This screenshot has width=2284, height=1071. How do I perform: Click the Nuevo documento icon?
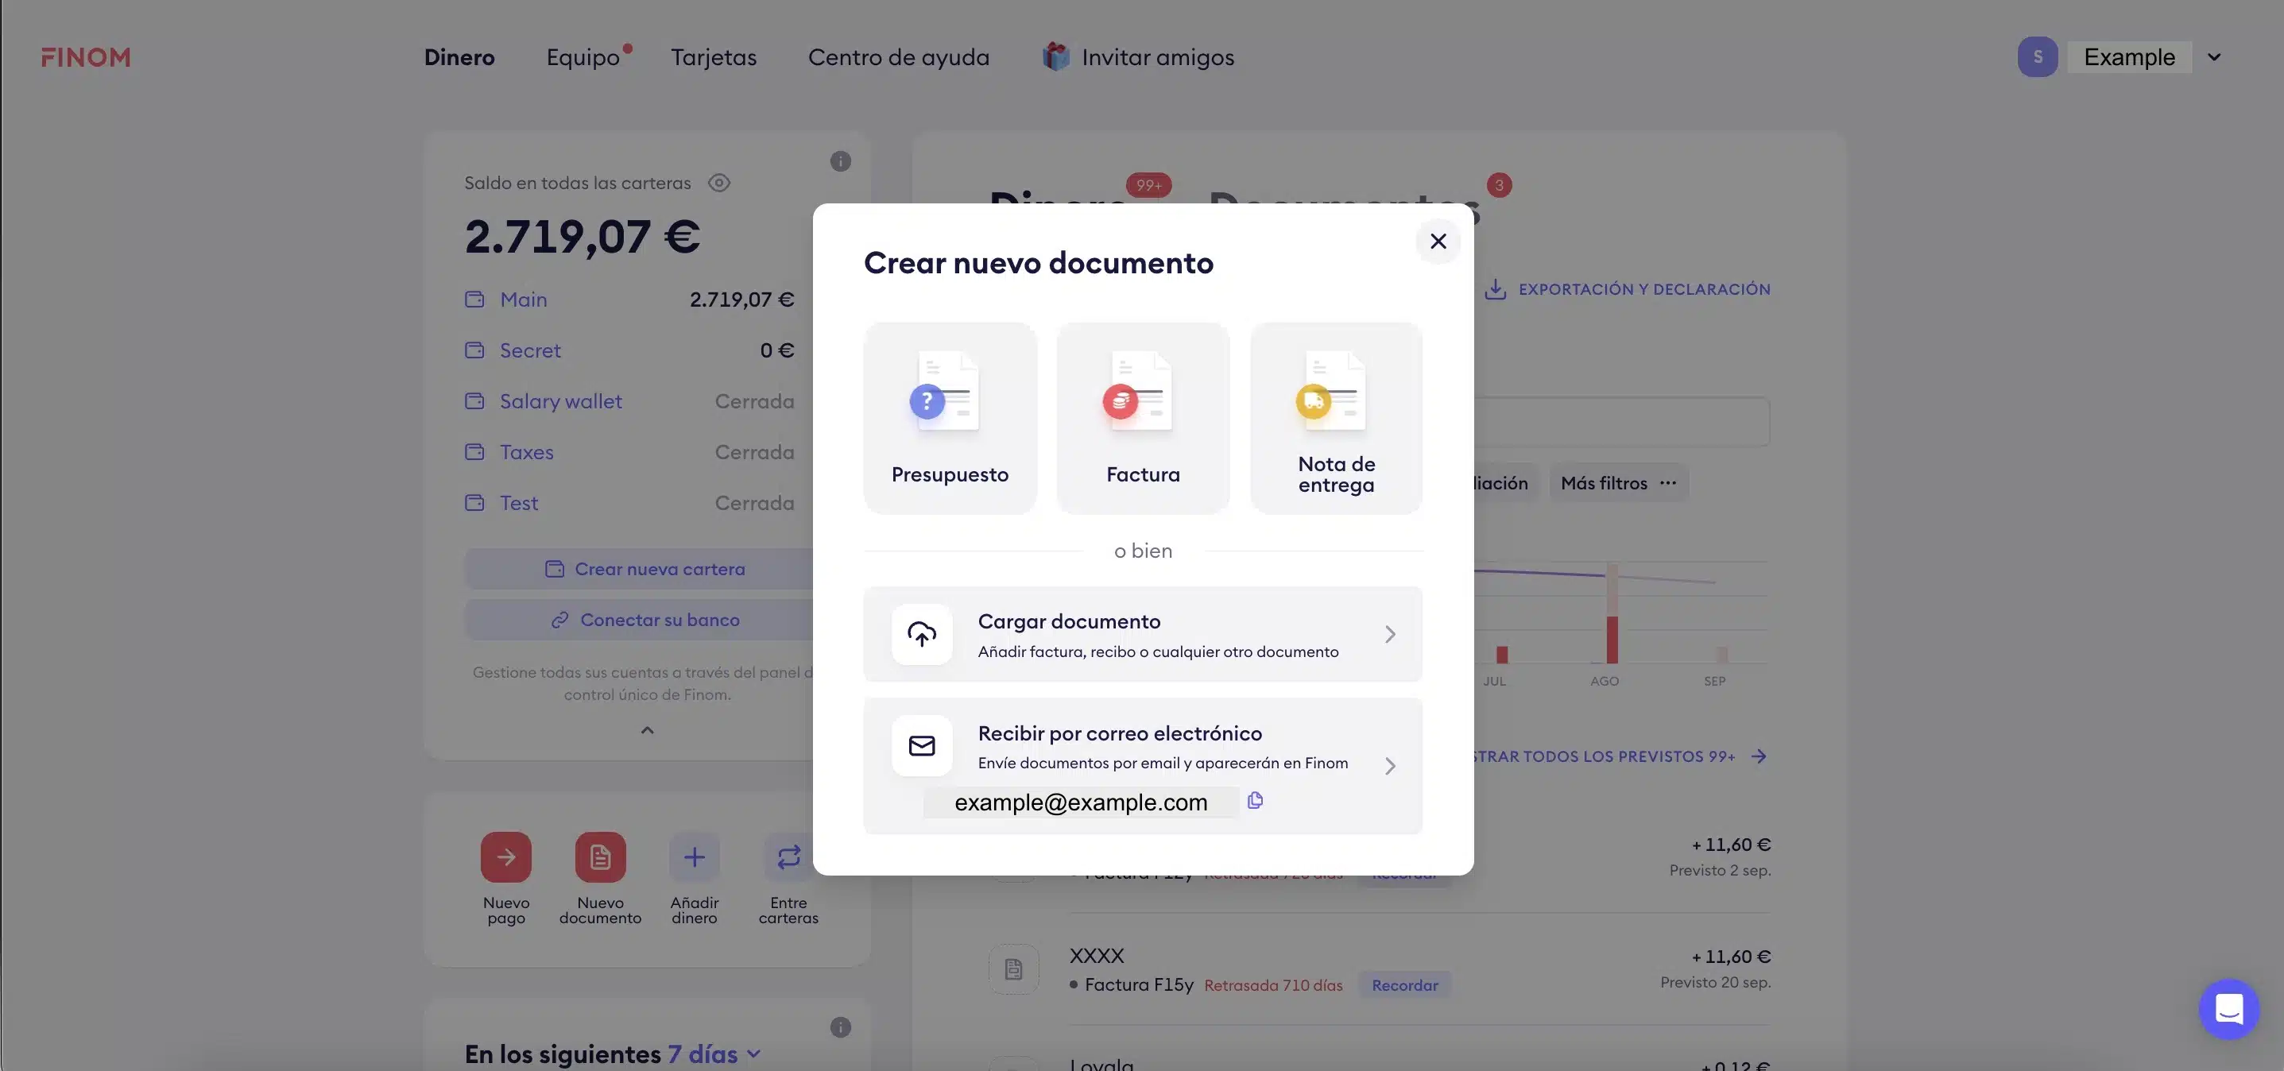tap(600, 856)
